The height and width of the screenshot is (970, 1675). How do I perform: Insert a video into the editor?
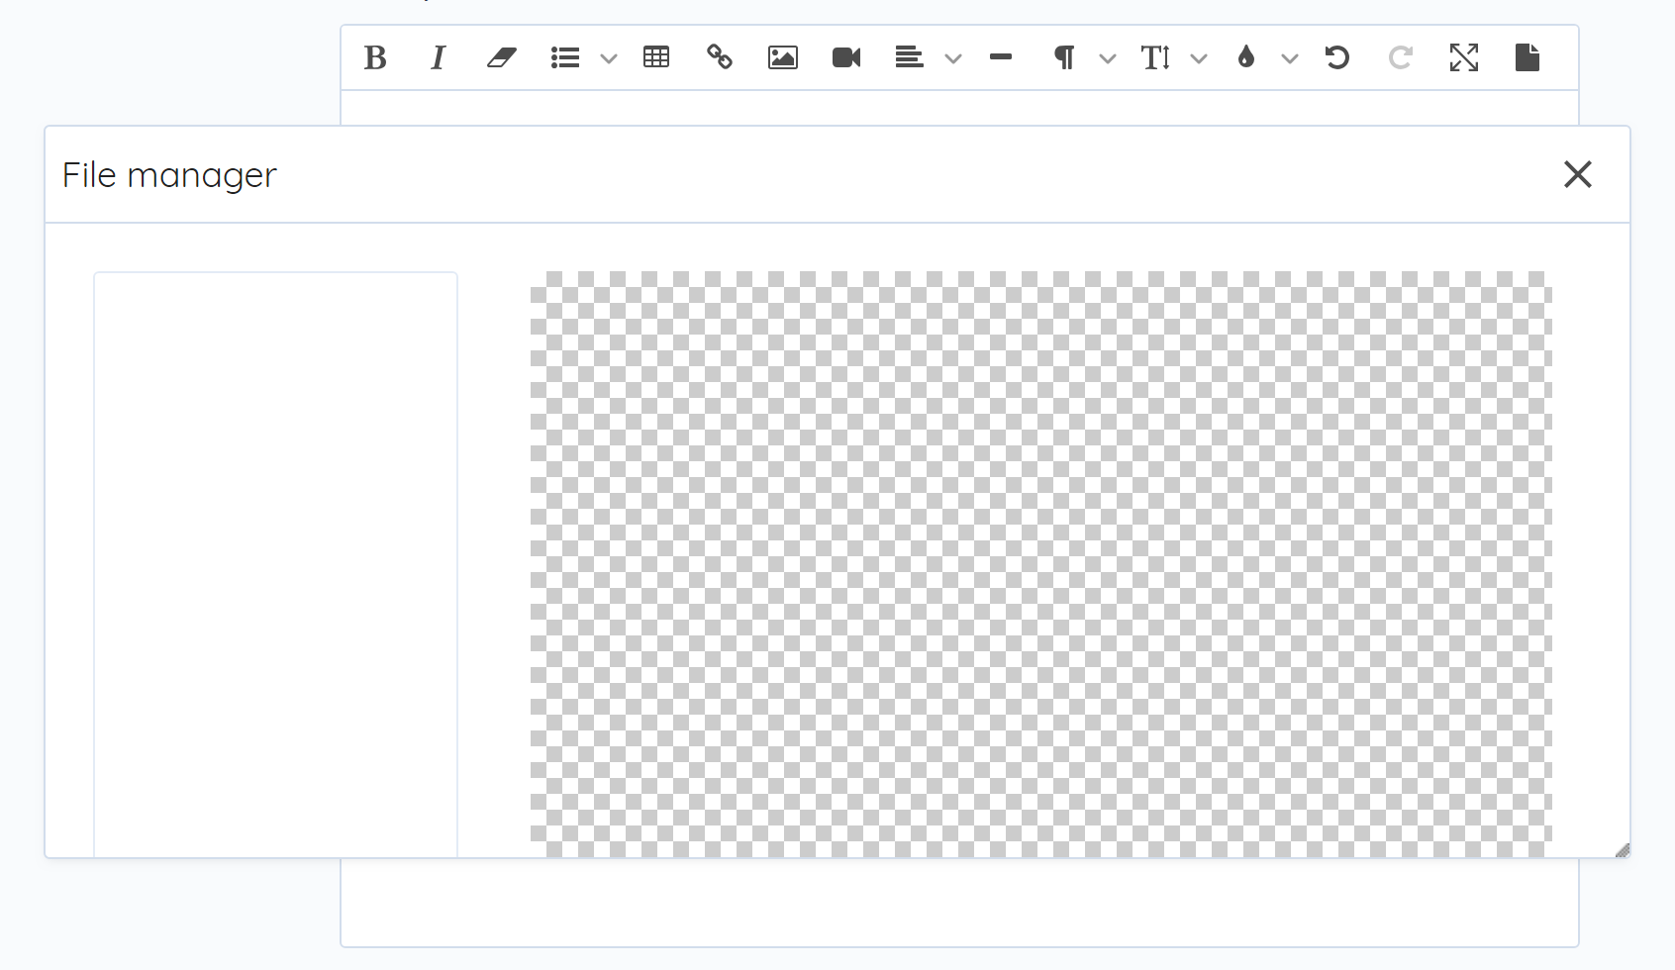pyautogui.click(x=846, y=57)
